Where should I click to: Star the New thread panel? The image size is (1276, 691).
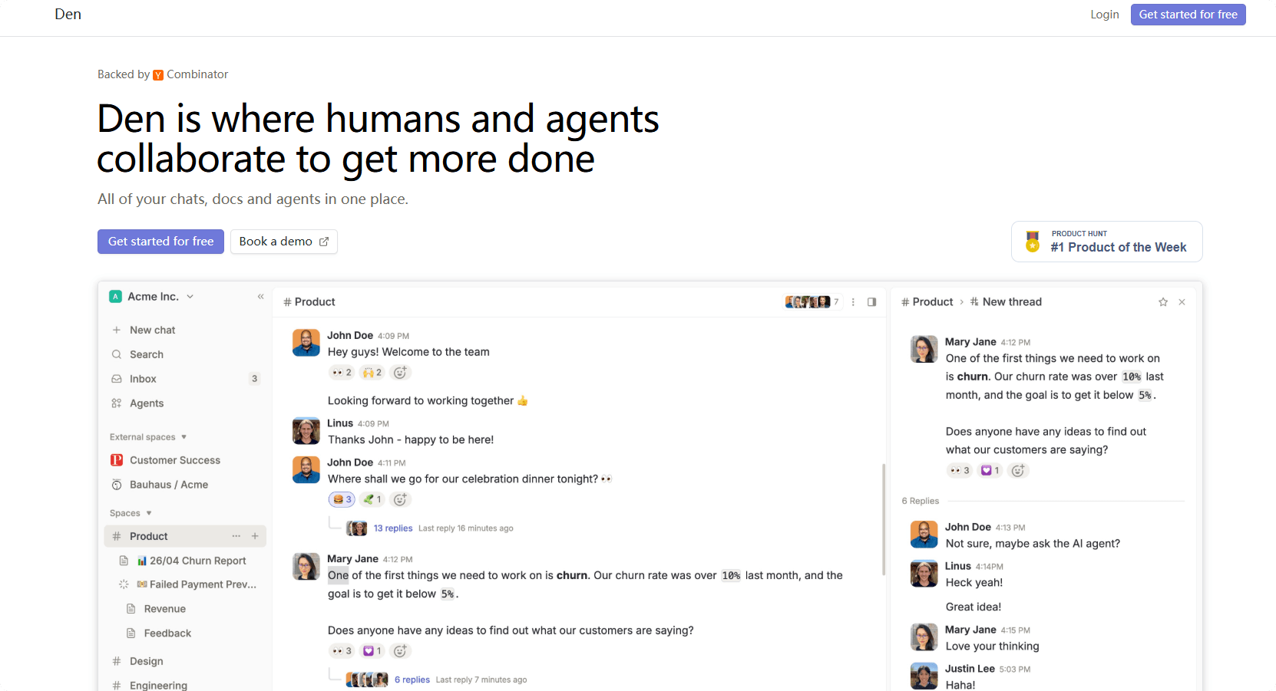[1162, 302]
